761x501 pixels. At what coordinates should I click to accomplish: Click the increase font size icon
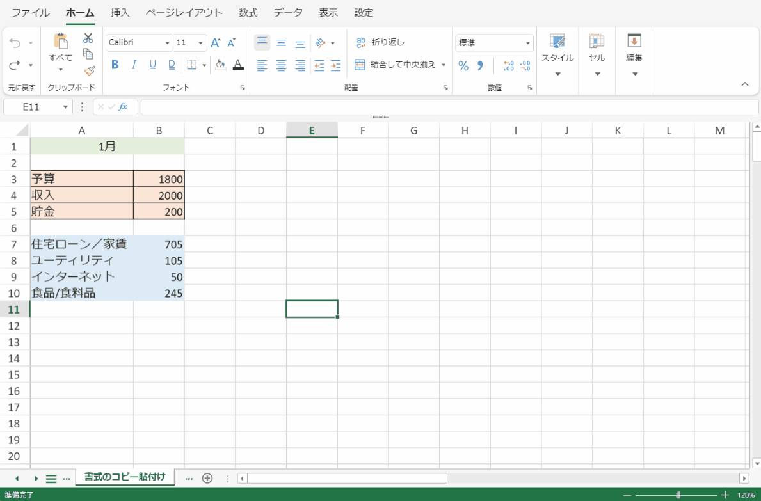pos(216,43)
